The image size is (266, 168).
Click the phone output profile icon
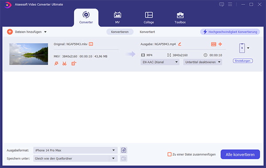242,48
